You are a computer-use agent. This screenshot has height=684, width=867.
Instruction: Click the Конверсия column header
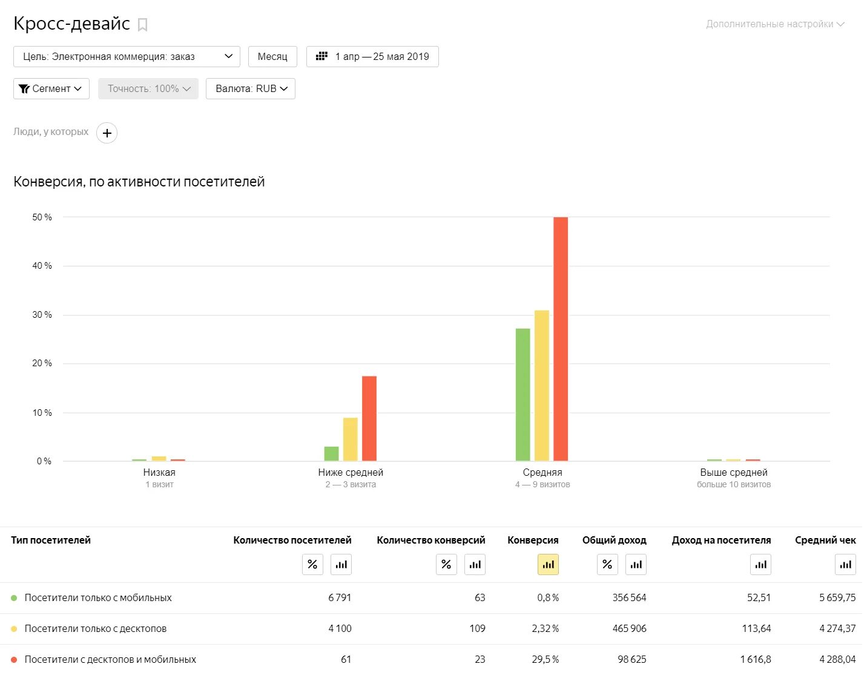(x=533, y=540)
